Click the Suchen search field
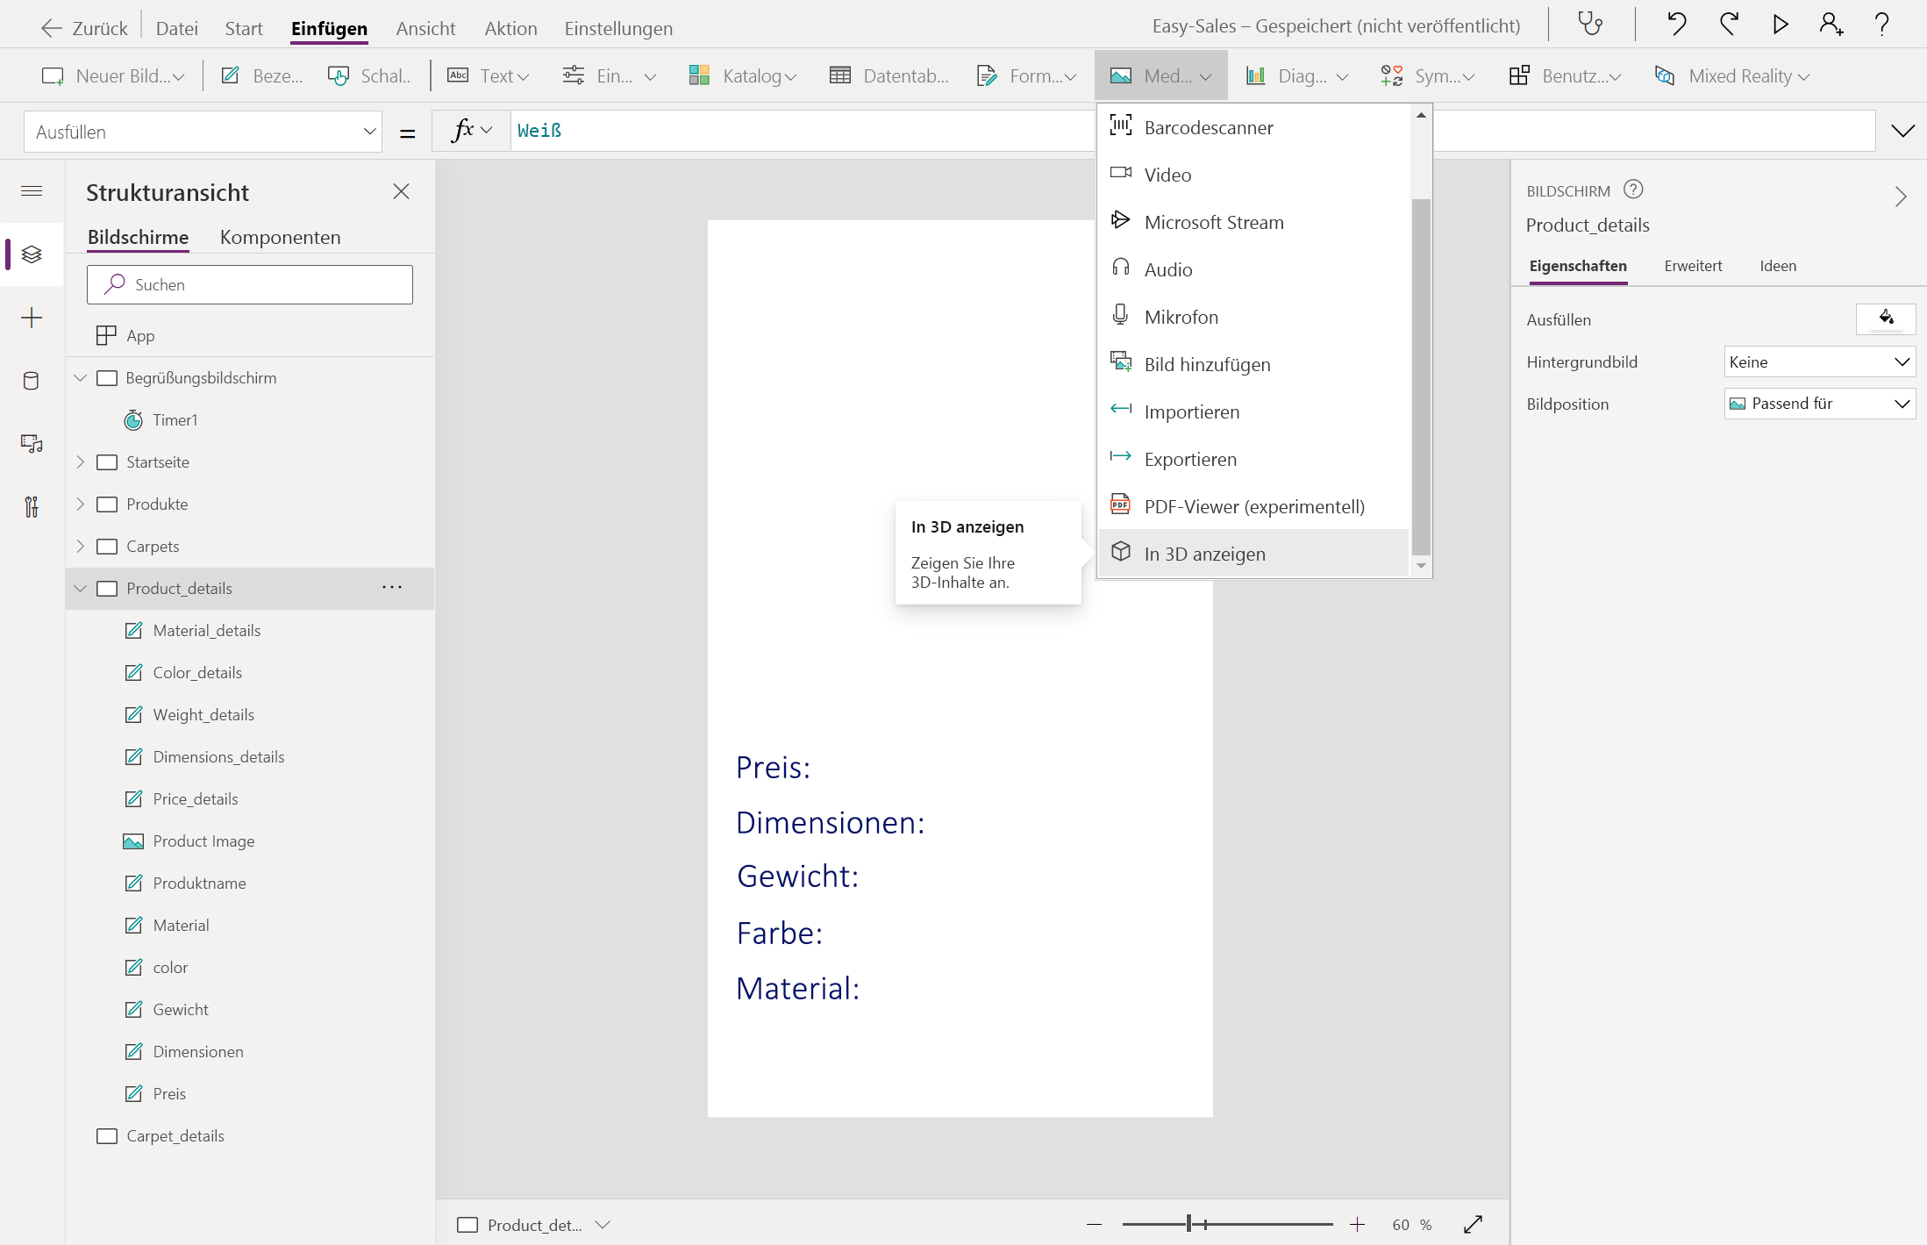Viewport: 1927px width, 1245px height. (x=250, y=285)
